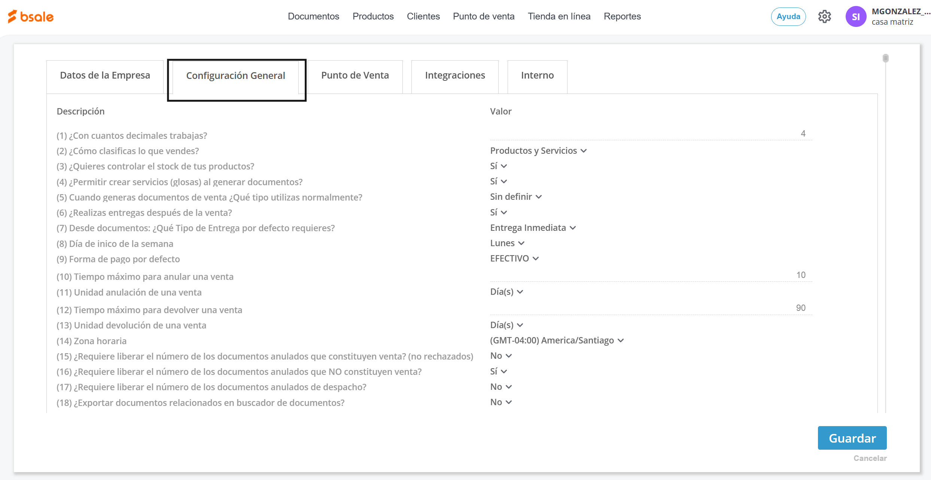Open the Sin definir document type dropdown
This screenshot has width=931, height=480.
(515, 197)
